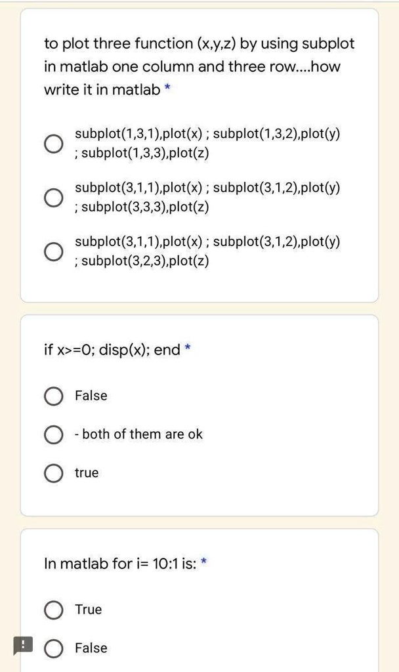Click the question title 'if x>=0; disp(x); end'
This screenshot has height=672, width=399.
(x=112, y=350)
